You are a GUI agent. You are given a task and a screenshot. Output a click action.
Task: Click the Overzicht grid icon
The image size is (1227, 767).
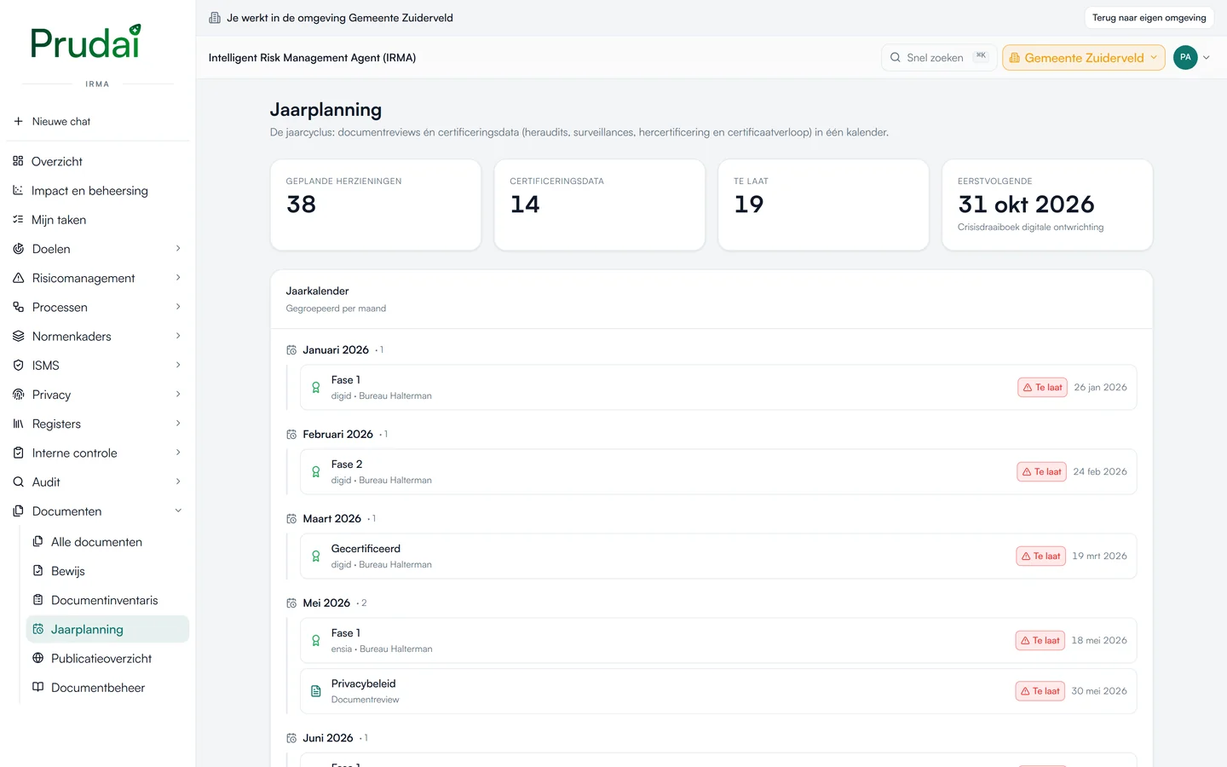click(18, 161)
